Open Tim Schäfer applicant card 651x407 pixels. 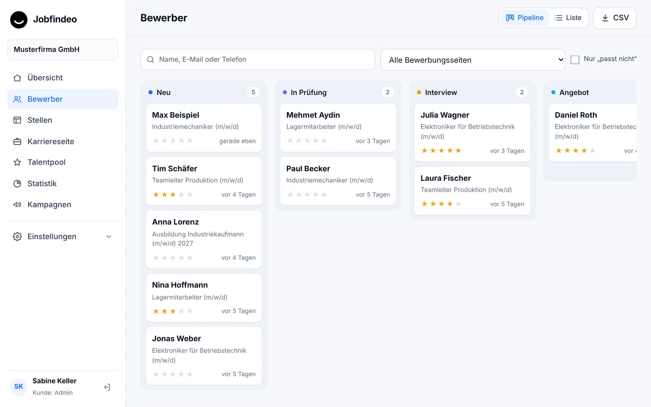204,181
